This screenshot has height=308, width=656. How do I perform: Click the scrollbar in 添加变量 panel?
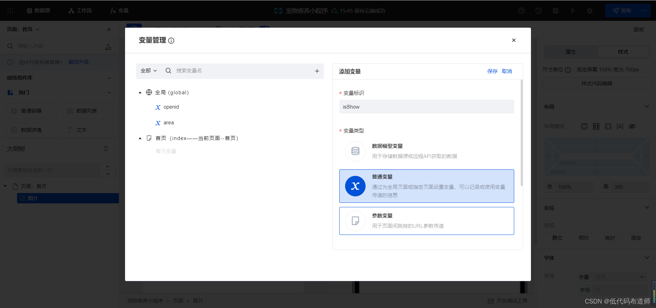[521, 133]
